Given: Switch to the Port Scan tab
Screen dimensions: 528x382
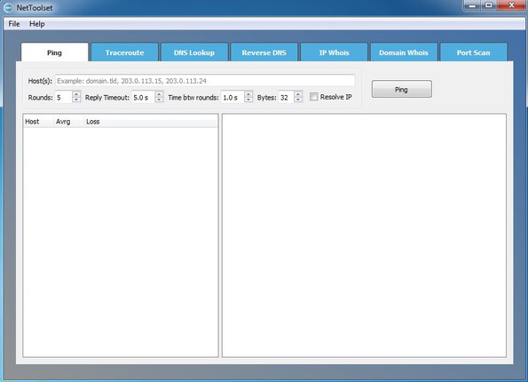Looking at the screenshot, I should tap(474, 52).
